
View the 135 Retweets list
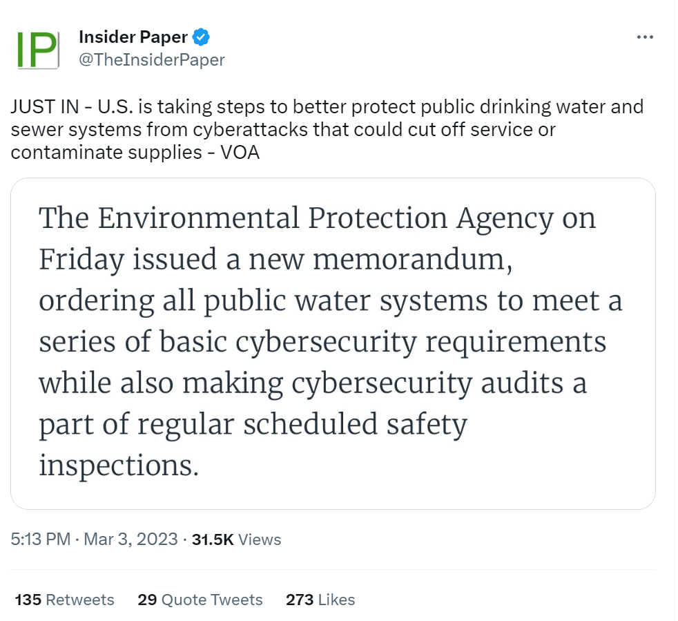[64, 600]
